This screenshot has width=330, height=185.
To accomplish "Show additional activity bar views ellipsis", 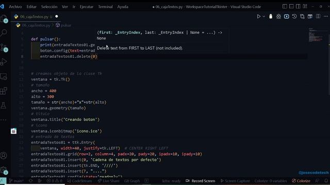I will 4,120.
